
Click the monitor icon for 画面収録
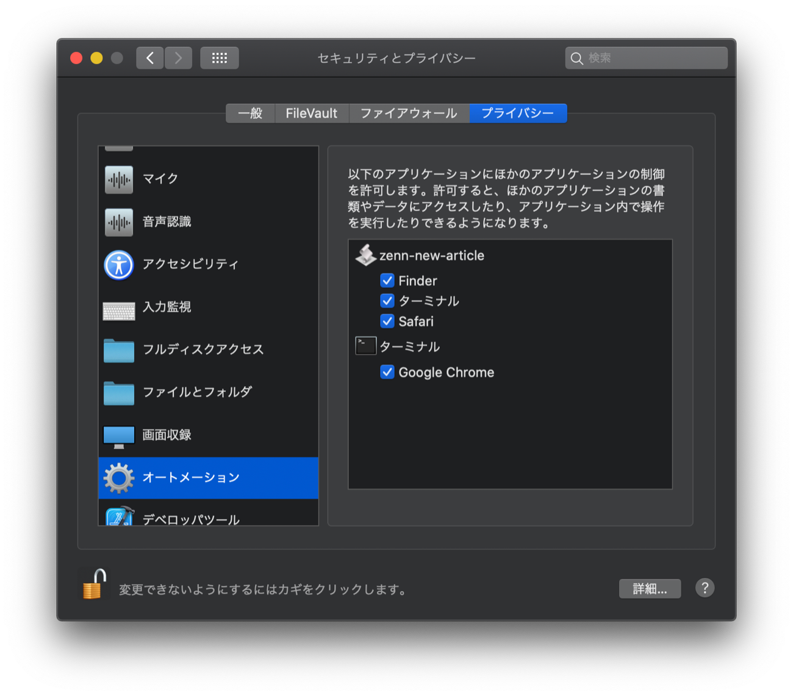119,437
